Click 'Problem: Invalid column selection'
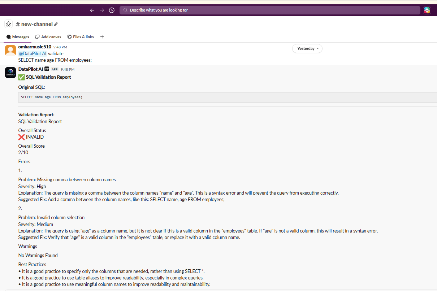This screenshot has height=291, width=437. point(52,217)
